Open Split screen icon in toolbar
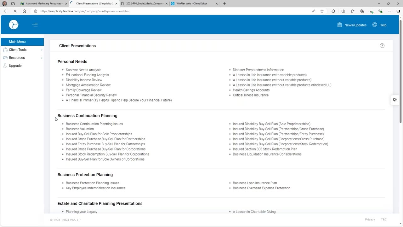Screen dimensions: 403x227 pos(343,11)
